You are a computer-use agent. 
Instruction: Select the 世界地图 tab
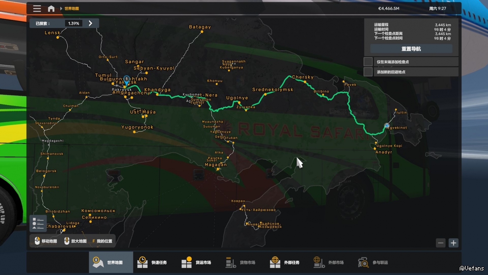coord(111,262)
